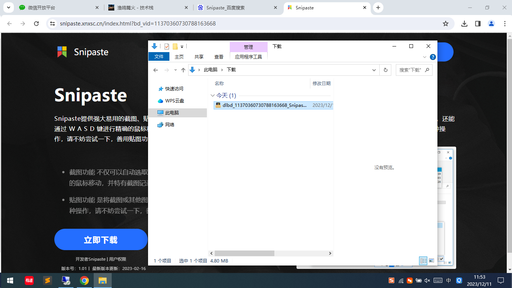Close the Snipaste browser tab
This screenshot has height=288, width=512.
[x=364, y=7]
